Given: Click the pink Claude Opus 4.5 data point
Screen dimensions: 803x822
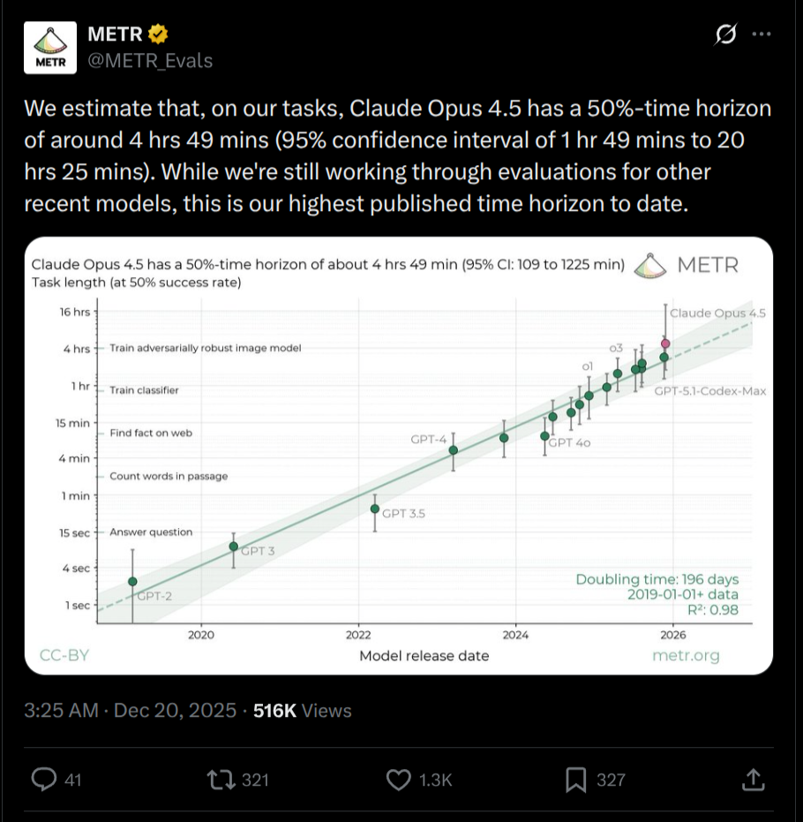Looking at the screenshot, I should pos(665,343).
